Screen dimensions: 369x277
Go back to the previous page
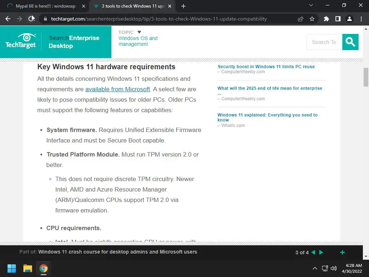point(8,19)
